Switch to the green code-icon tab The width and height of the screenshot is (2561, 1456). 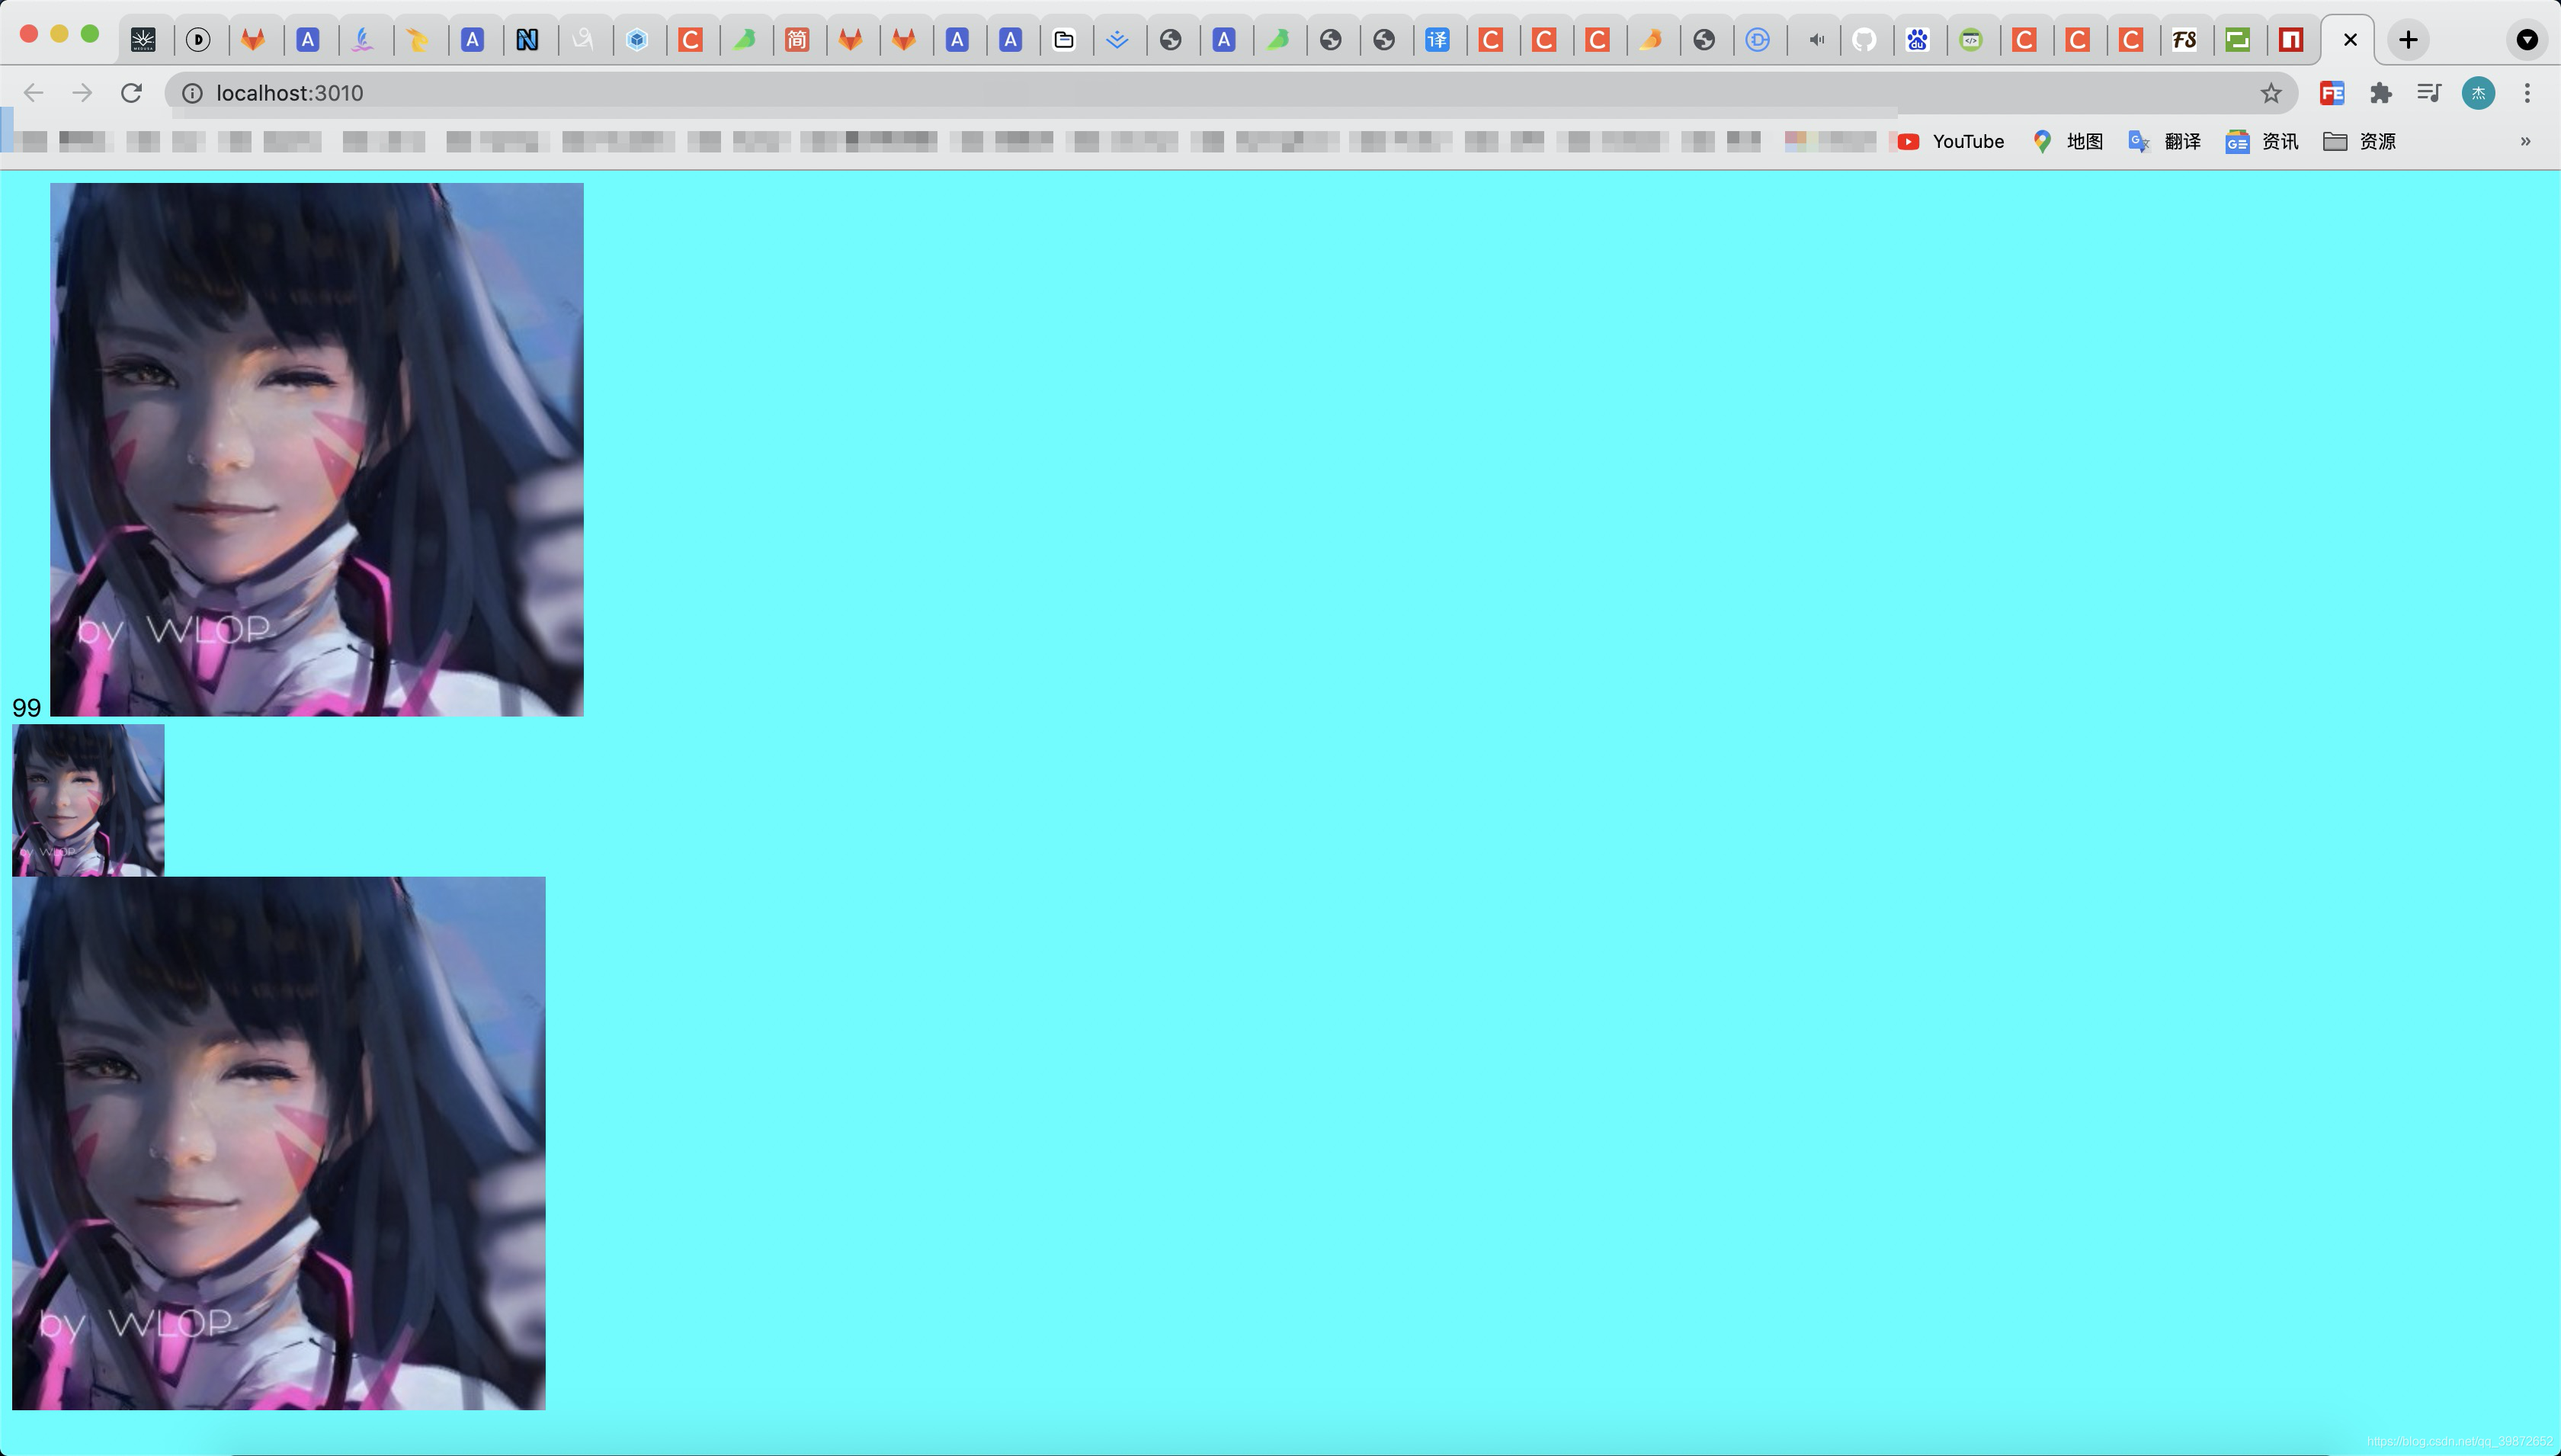click(1971, 40)
